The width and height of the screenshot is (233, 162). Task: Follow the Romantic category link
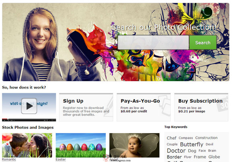click(9, 159)
